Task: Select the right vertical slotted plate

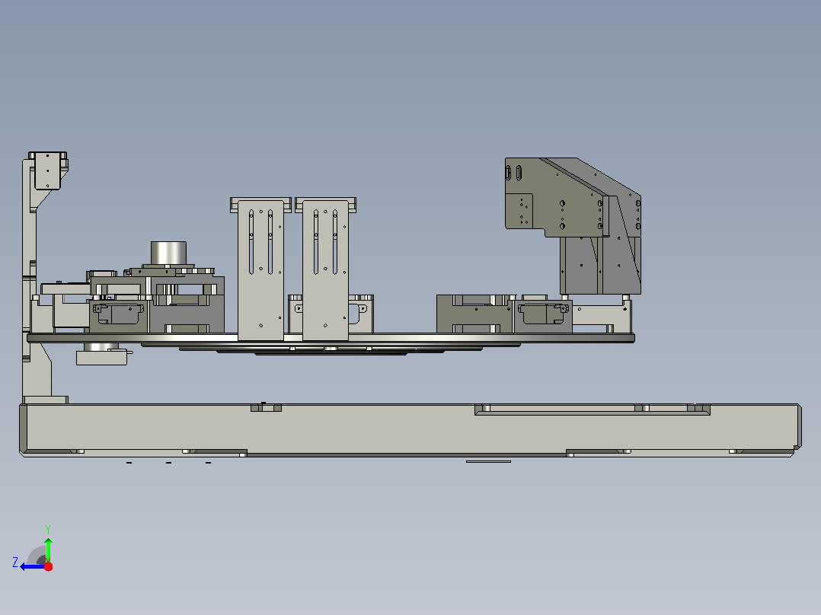Action: [x=326, y=270]
